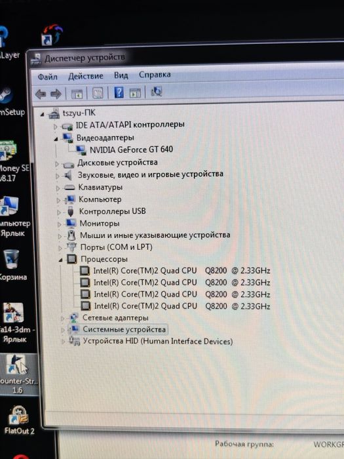
Task: Click the Контроллеры USB plug icon
Action: click(x=70, y=212)
